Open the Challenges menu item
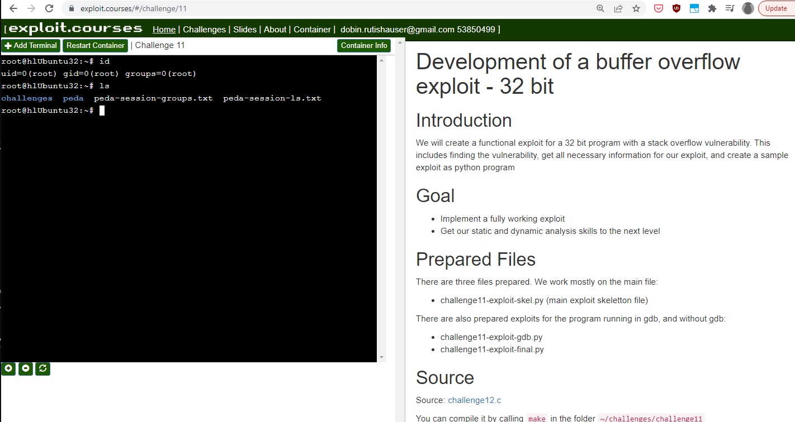 204,29
